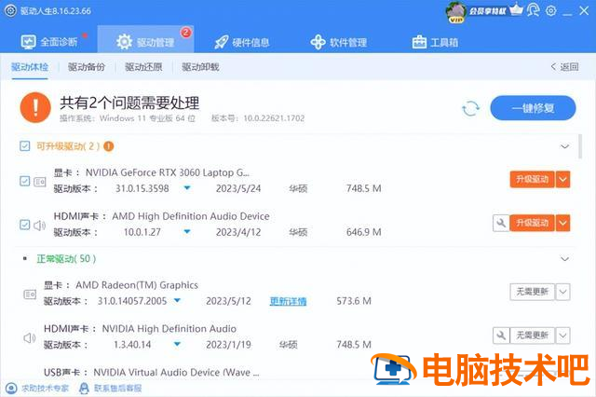Open the customer service headset icon
Screen dimensions: 596x397
click(533, 10)
